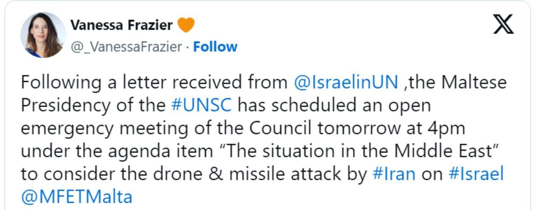
Task: Click the orange heart beside the name
Action: [186, 25]
